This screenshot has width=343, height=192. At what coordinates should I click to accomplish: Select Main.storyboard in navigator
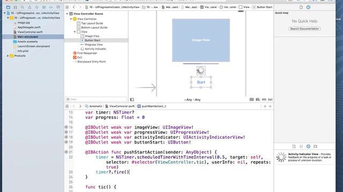click(x=27, y=37)
